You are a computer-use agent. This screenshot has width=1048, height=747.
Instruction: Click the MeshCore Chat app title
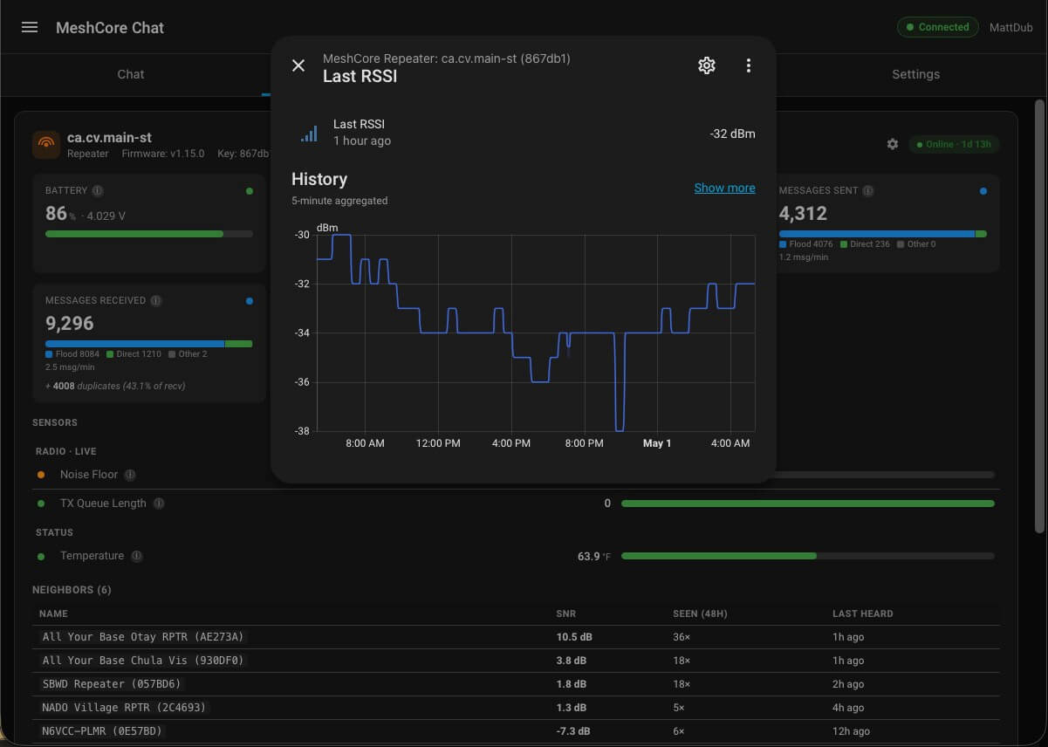[110, 27]
